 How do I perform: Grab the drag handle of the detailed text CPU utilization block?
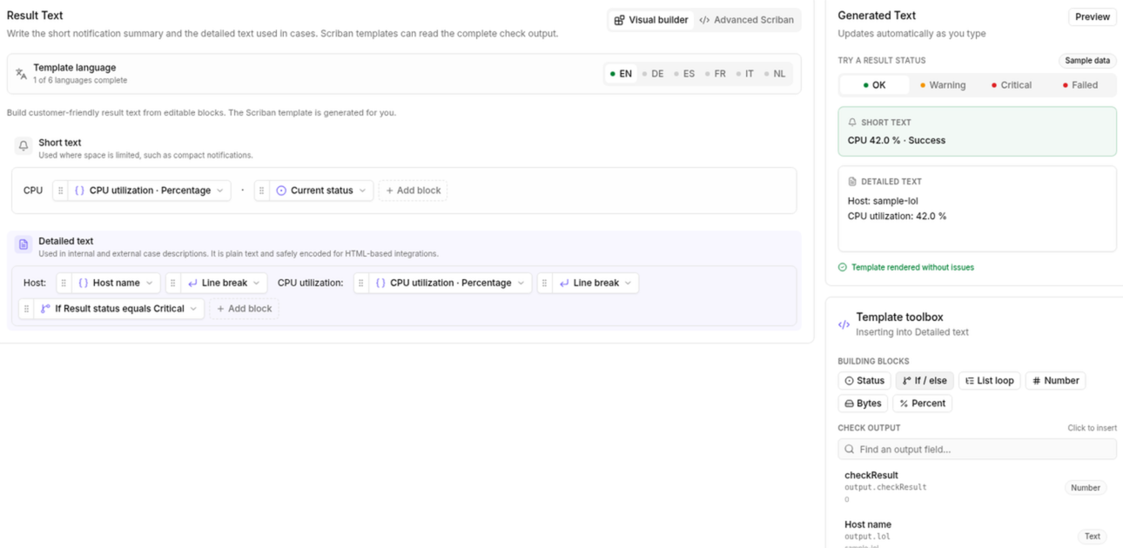click(360, 283)
